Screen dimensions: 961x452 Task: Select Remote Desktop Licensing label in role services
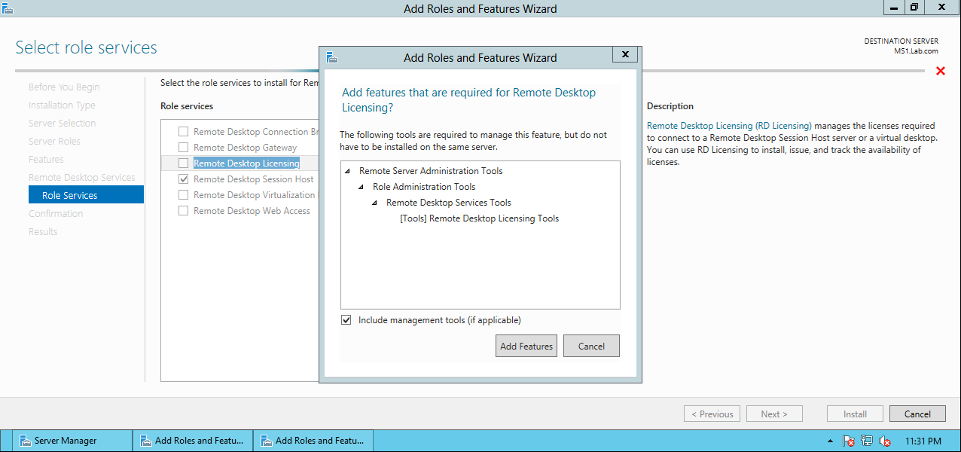click(246, 163)
